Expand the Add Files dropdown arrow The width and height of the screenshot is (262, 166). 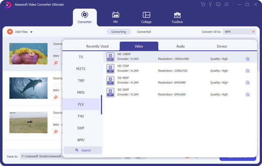coord(31,32)
